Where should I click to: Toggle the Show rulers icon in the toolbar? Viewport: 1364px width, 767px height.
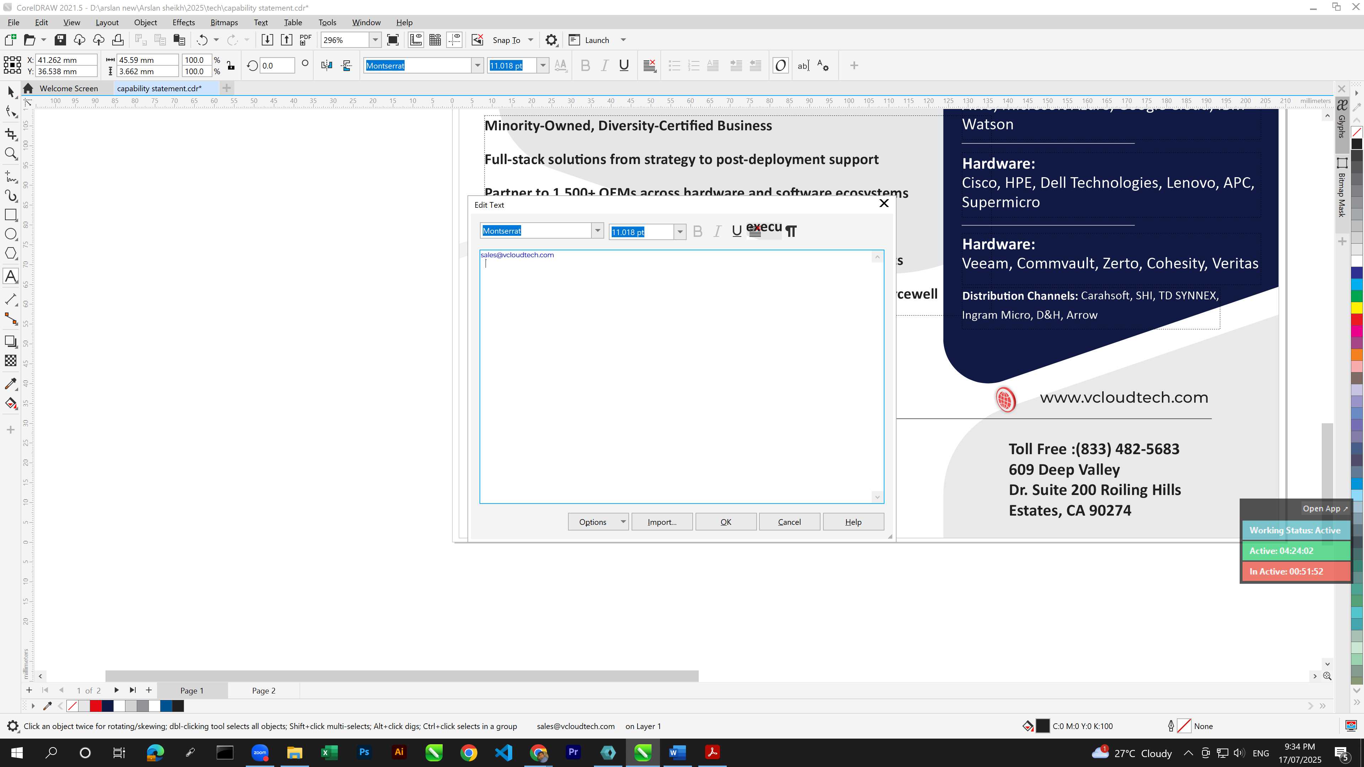[x=416, y=40]
